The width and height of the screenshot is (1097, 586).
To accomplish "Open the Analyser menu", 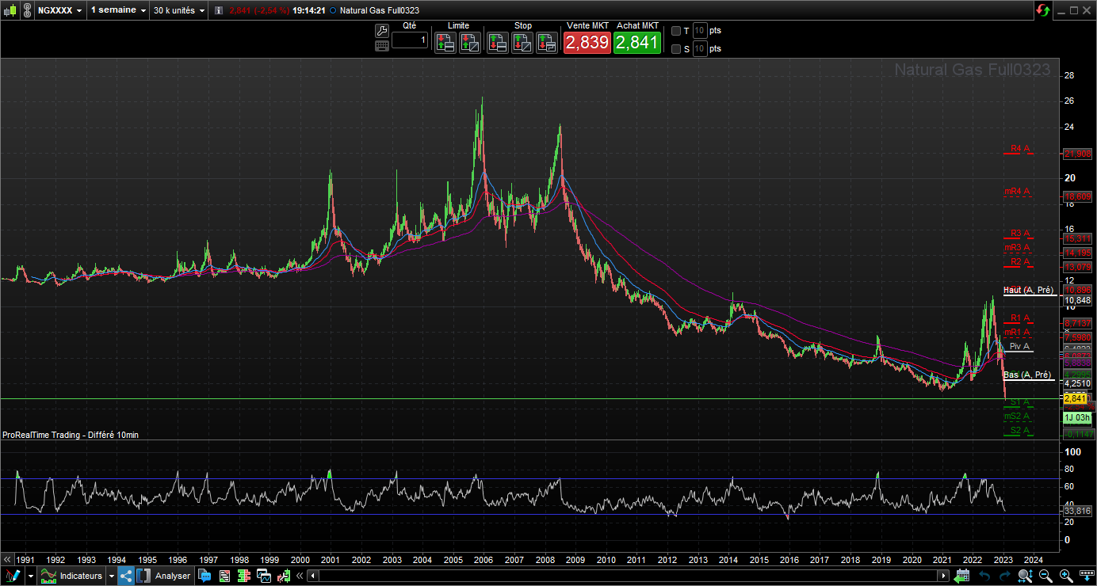I will coord(172,576).
